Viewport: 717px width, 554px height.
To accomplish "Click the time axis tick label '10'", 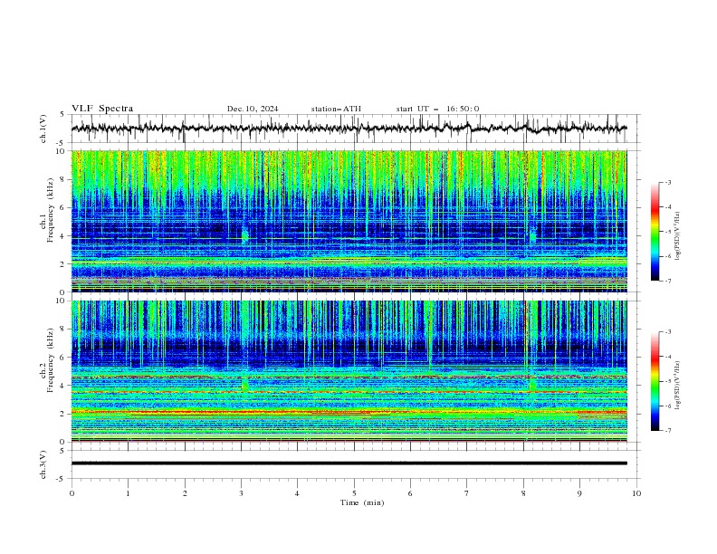I will 636,493.
